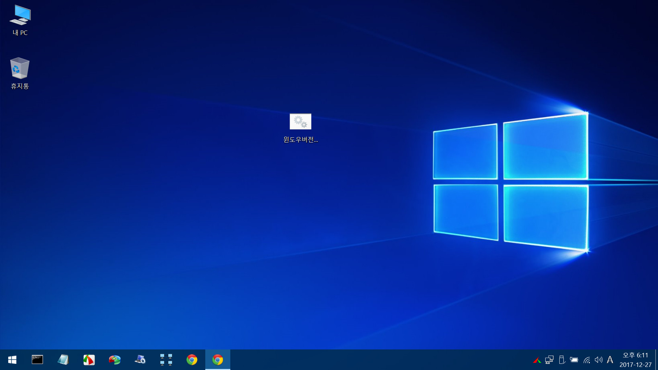The width and height of the screenshot is (658, 370).
Task: Open the four-computer network taskbar icon
Action: [166, 360]
